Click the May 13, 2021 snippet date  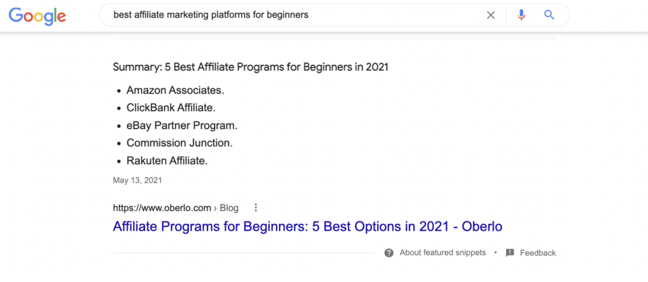137,180
